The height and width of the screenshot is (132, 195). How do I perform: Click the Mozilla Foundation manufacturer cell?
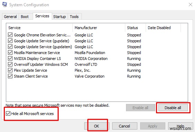(90, 53)
